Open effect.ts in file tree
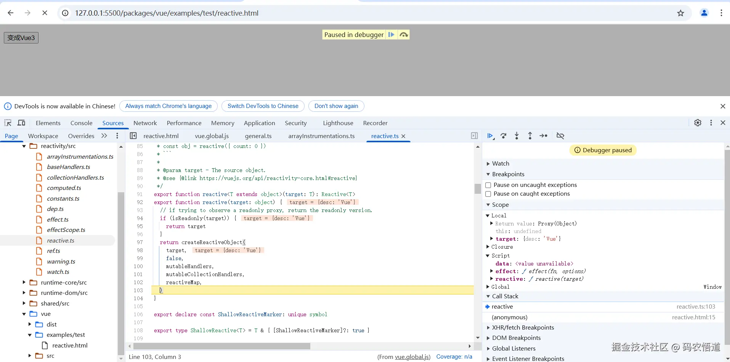The width and height of the screenshot is (730, 362). tap(58, 220)
